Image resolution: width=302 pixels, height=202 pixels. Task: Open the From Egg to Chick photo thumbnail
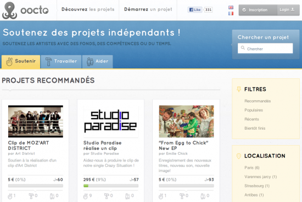click(x=186, y=122)
